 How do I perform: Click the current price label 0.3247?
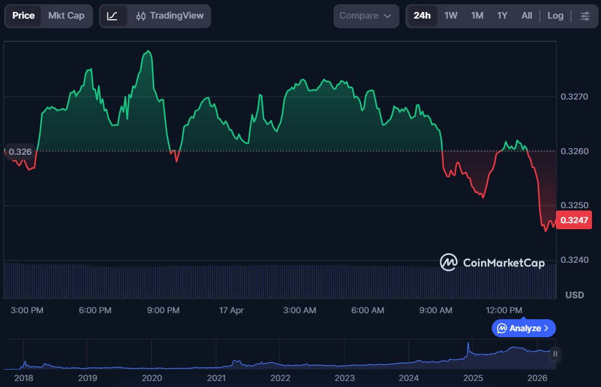click(575, 221)
